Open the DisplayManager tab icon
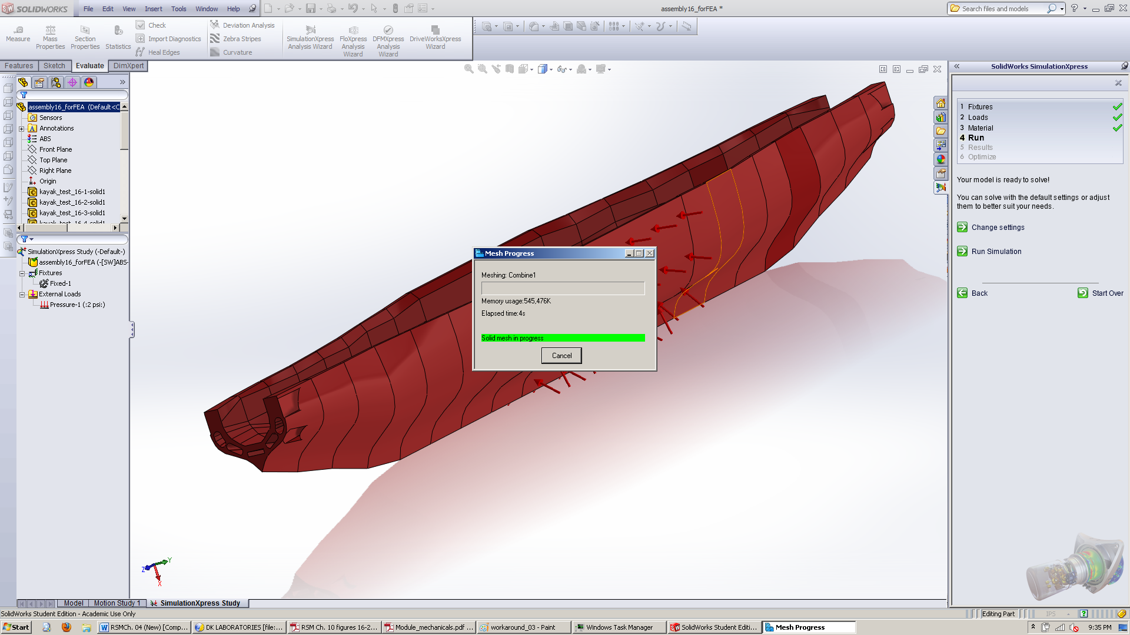This screenshot has width=1130, height=635. pyautogui.click(x=89, y=82)
